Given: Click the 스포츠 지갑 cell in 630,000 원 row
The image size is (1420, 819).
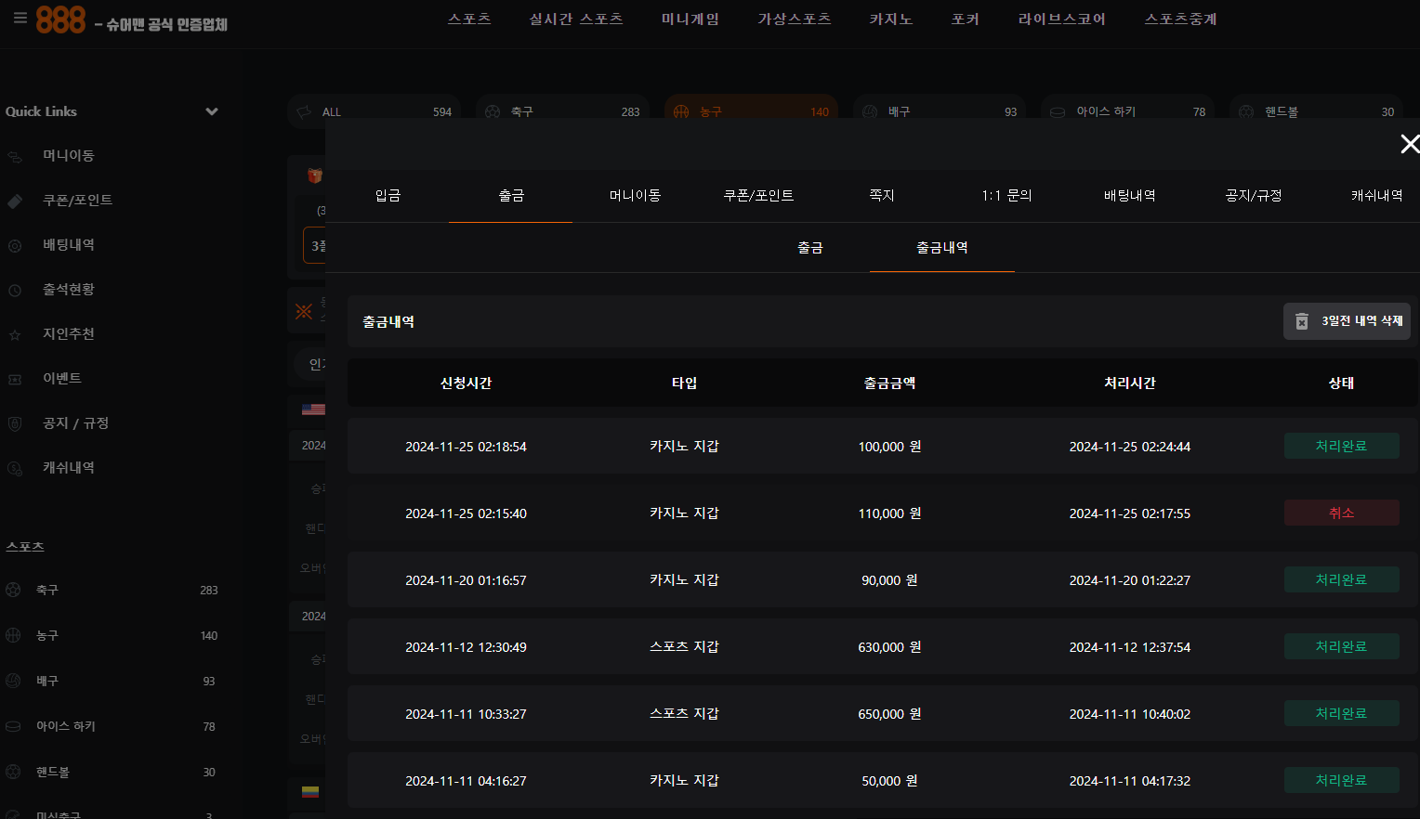Looking at the screenshot, I should click(x=684, y=647).
